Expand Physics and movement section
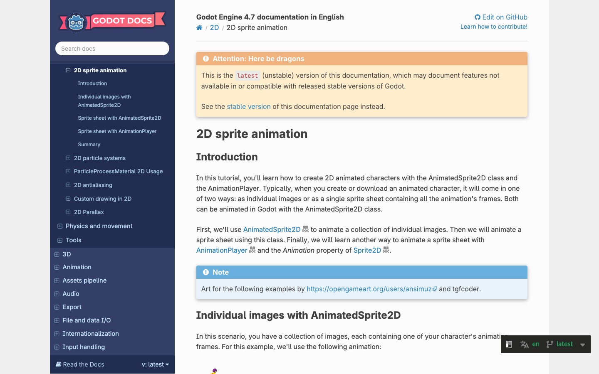Viewport: 599px width, 374px height. (60, 226)
